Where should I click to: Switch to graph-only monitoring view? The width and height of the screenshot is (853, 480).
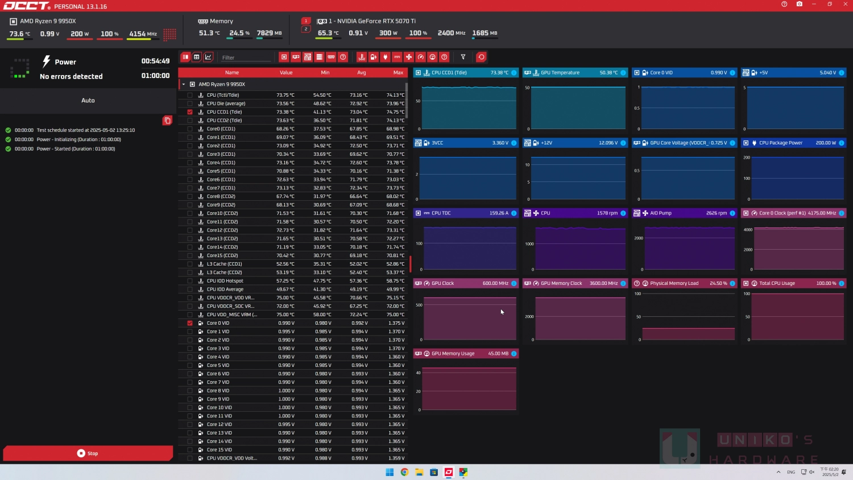208,57
